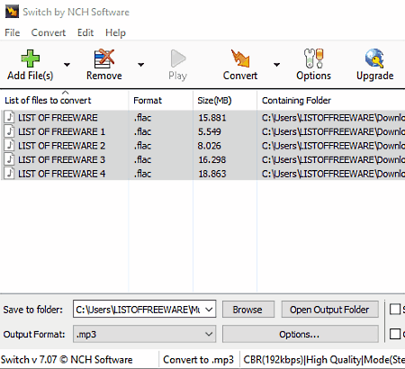Screen dimensions: 405x369
Task: Open the Convert menu
Action: [x=49, y=32]
